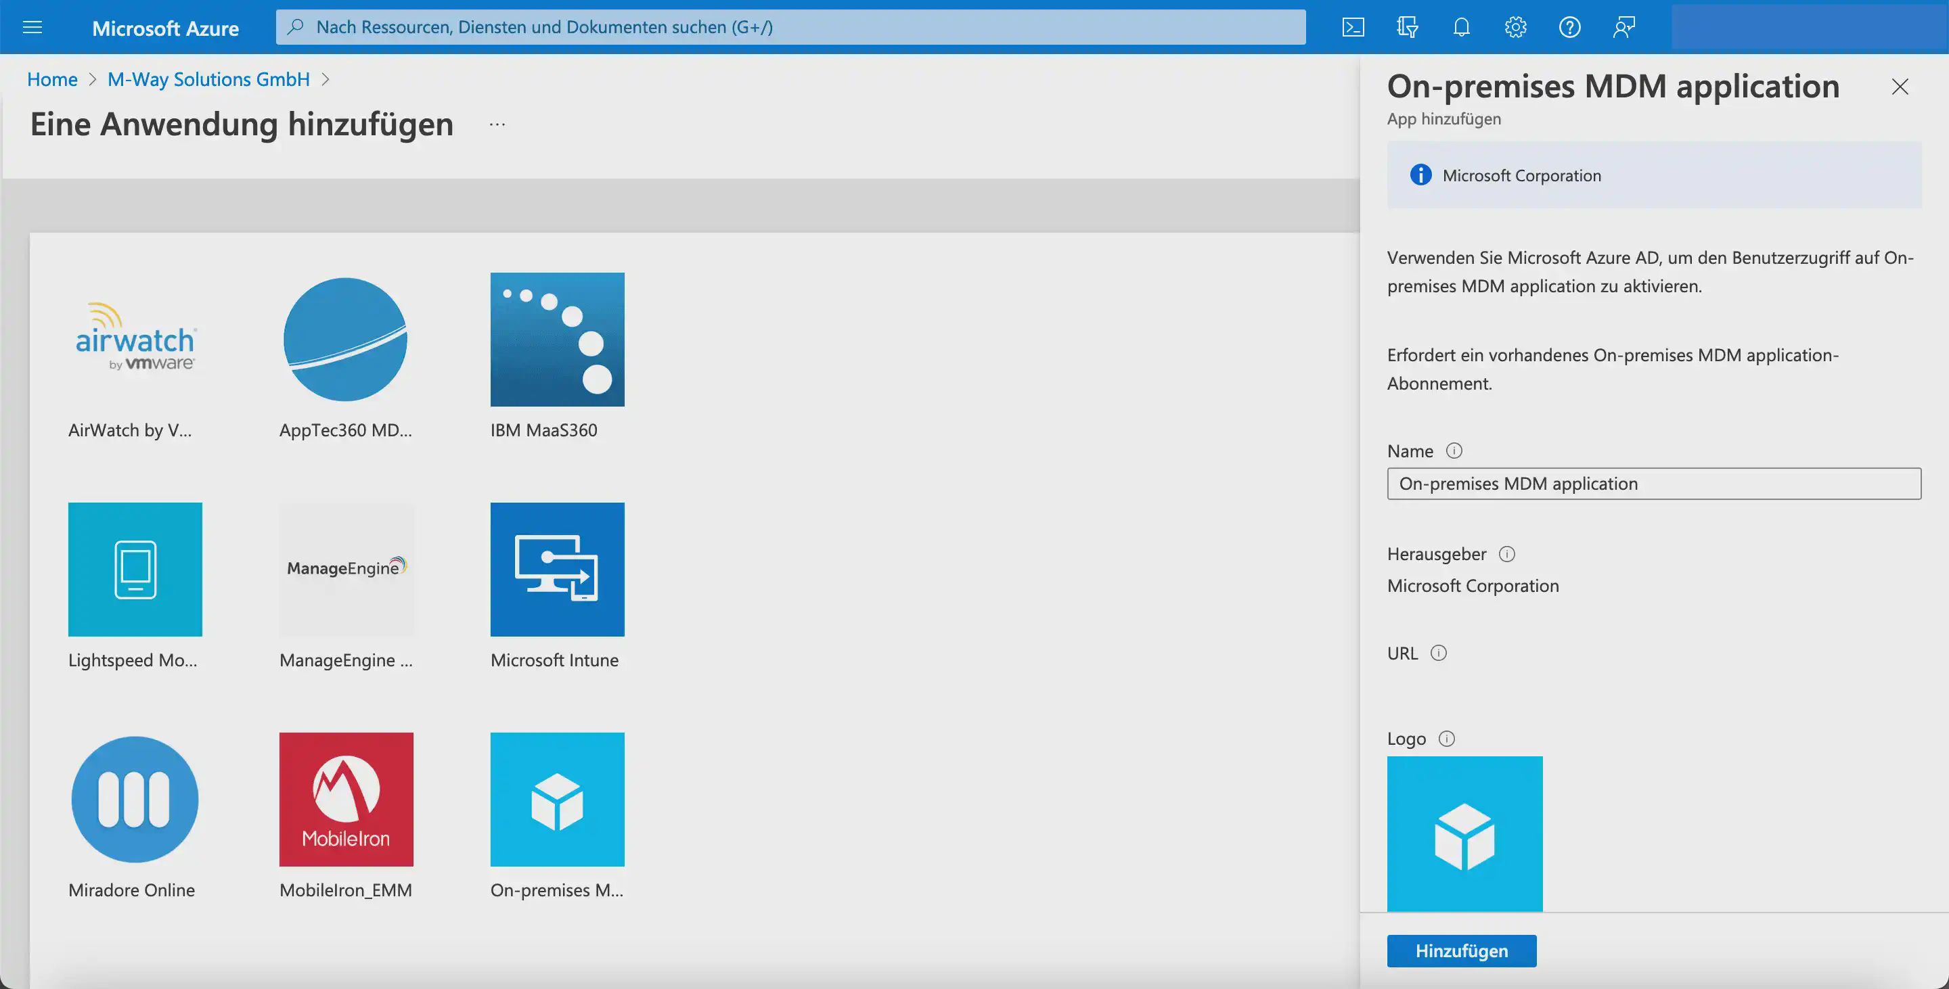Open the directory and subscription filter icon

[x=1408, y=27]
